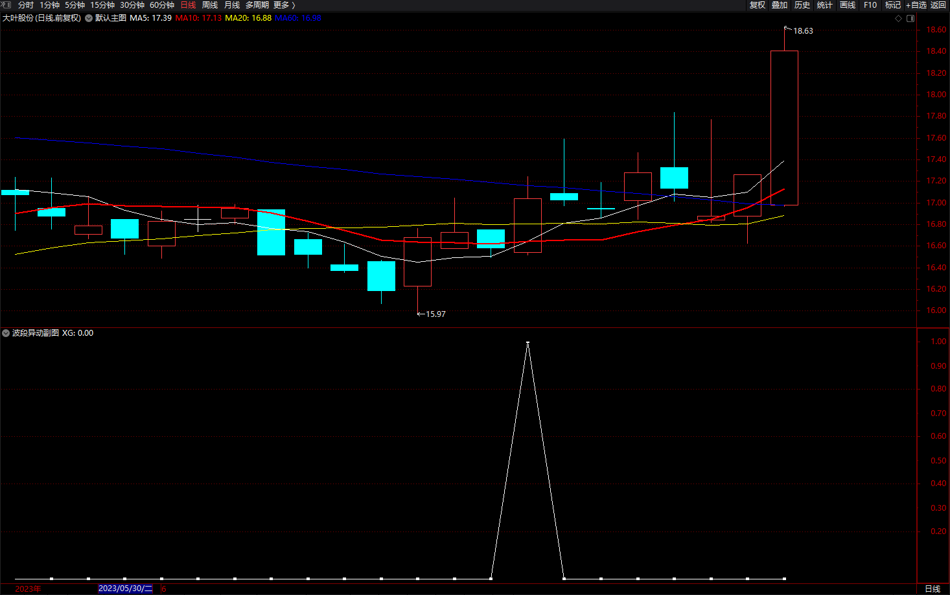Click the tallest red candlestick at far right
Viewport: 950px width, 595px height.
[x=784, y=128]
